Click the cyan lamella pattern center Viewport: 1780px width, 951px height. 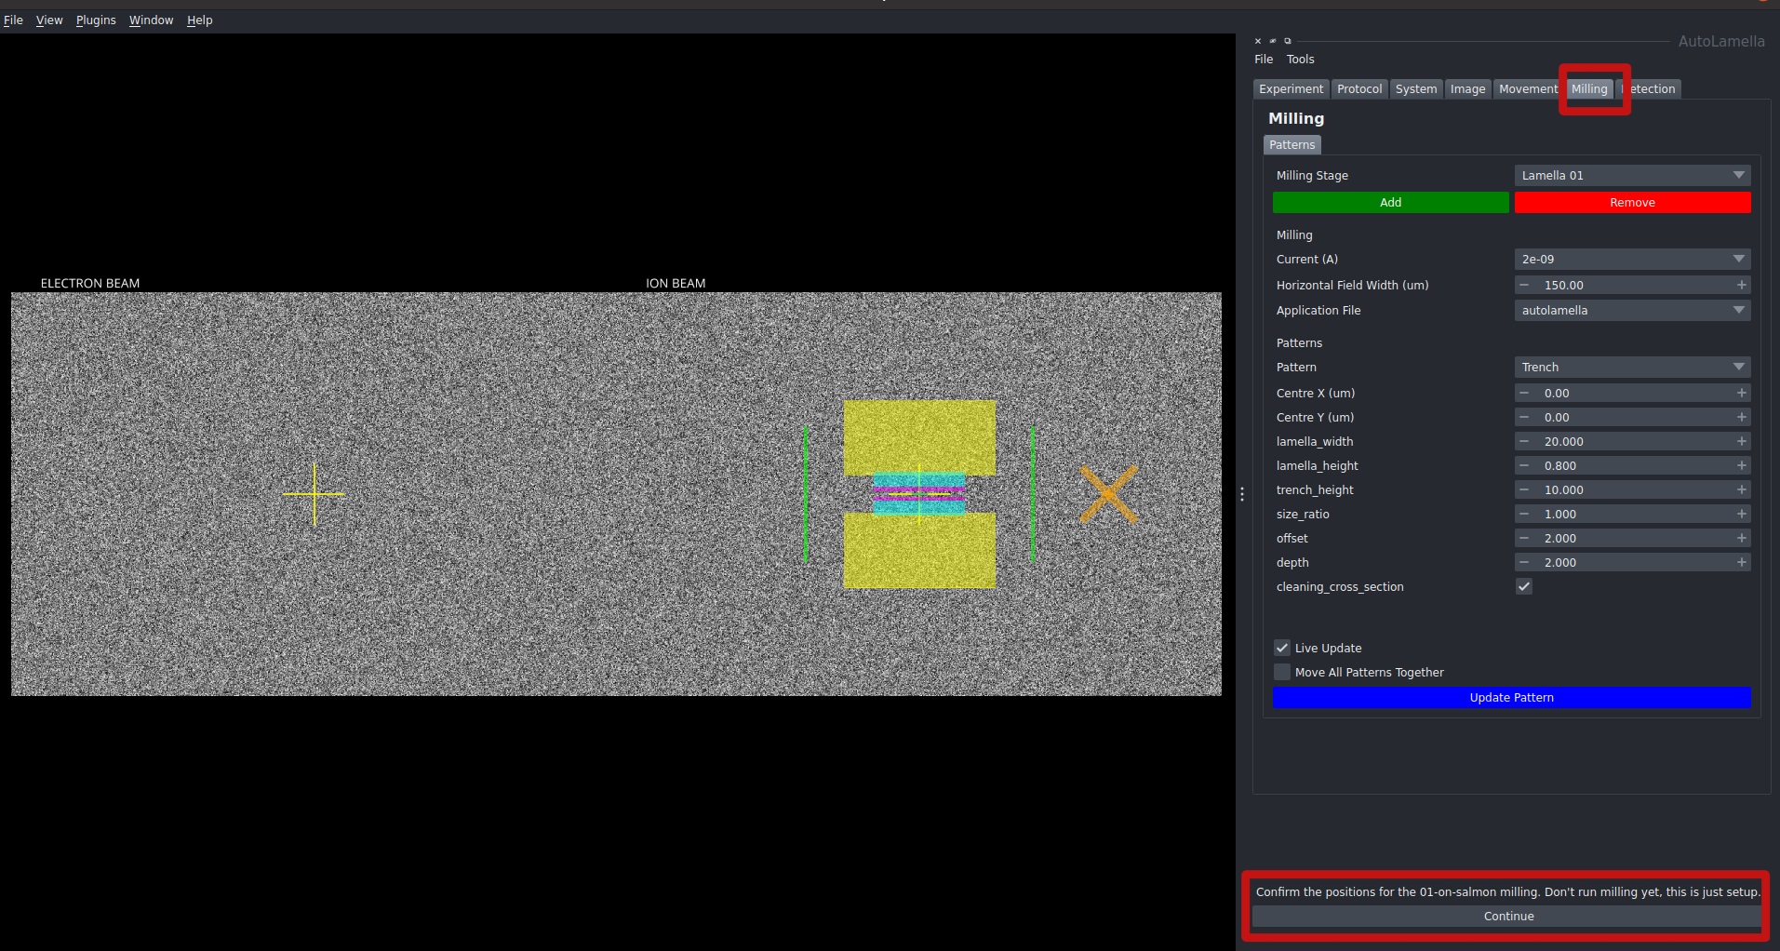(919, 494)
